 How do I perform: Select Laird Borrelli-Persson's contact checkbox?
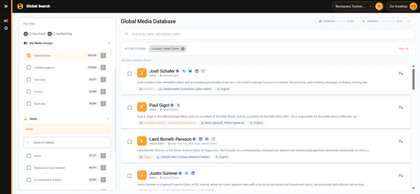pyautogui.click(x=130, y=142)
